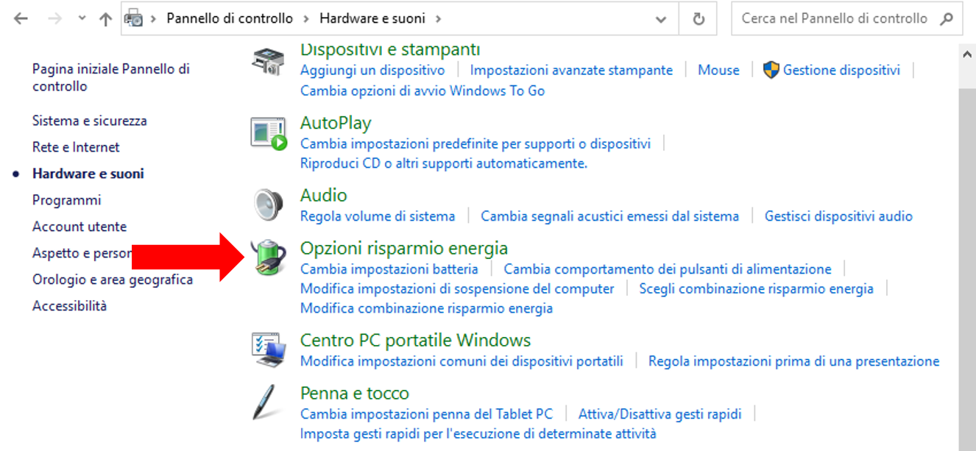Select Rete e Internet in the sidebar
The width and height of the screenshot is (976, 451).
[76, 147]
